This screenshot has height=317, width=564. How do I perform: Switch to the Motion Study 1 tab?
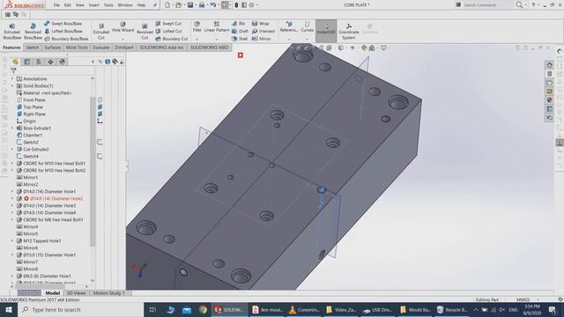[x=109, y=293]
